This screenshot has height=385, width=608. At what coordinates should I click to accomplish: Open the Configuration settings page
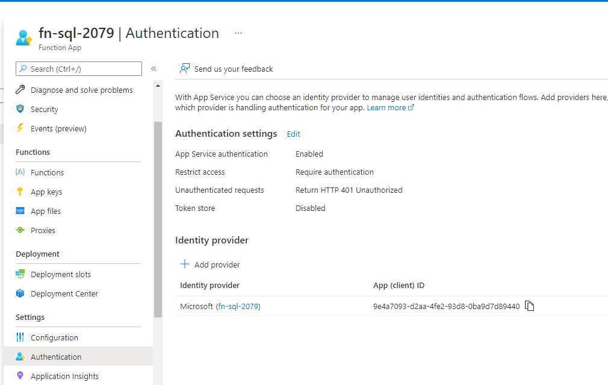(54, 337)
